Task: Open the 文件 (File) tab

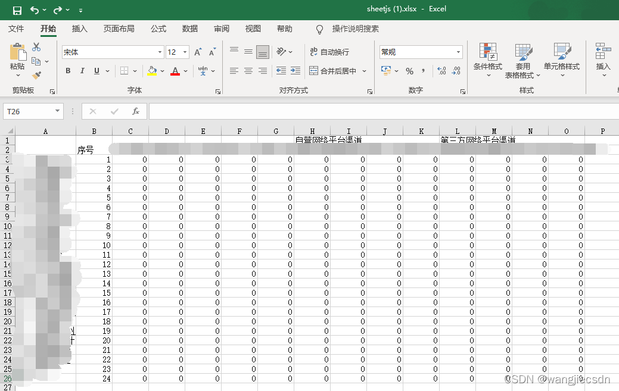Action: (x=16, y=29)
